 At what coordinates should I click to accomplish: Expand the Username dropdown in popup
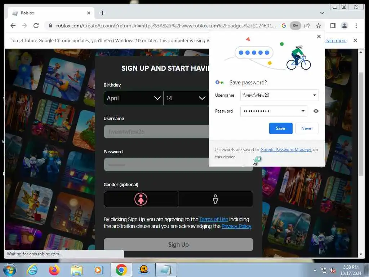click(314, 95)
